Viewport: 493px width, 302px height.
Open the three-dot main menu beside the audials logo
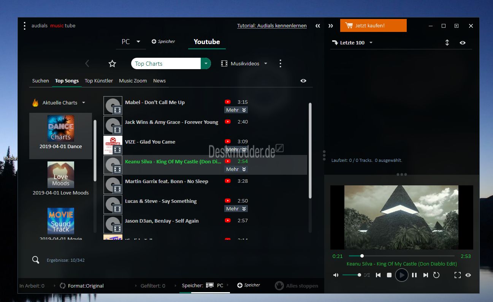[x=25, y=26]
